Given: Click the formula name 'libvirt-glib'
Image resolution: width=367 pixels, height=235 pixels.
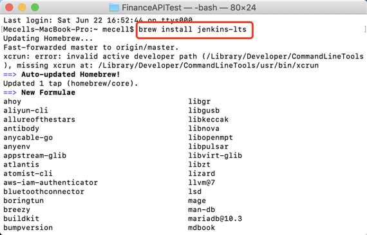Looking at the screenshot, I should tap(215, 156).
